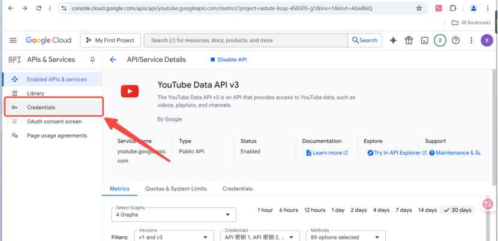Open the Maintenance & Support link
Viewport: 498px width, 241px height.
455,153
